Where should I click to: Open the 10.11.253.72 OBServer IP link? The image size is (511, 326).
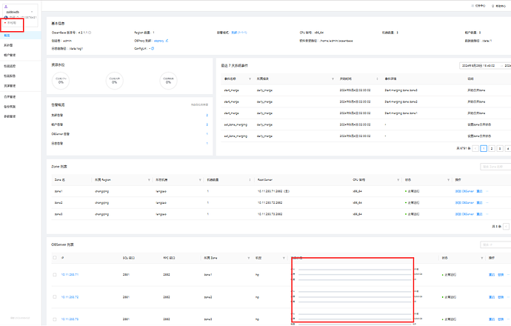[70, 297]
